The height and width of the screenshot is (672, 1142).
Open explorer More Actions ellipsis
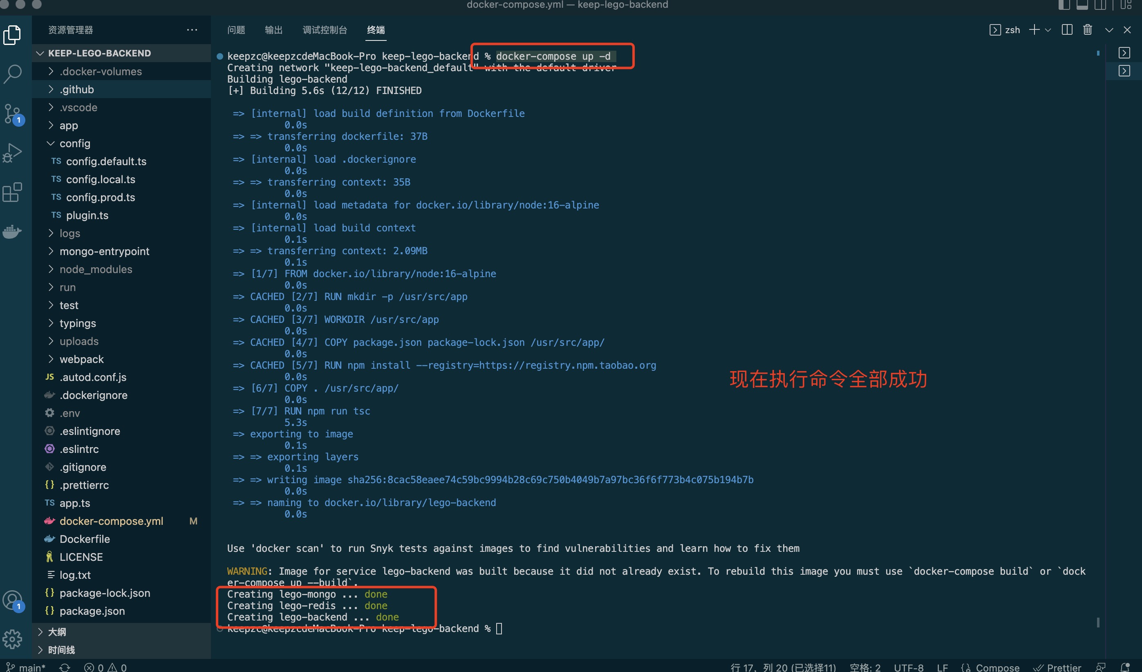[x=192, y=30]
